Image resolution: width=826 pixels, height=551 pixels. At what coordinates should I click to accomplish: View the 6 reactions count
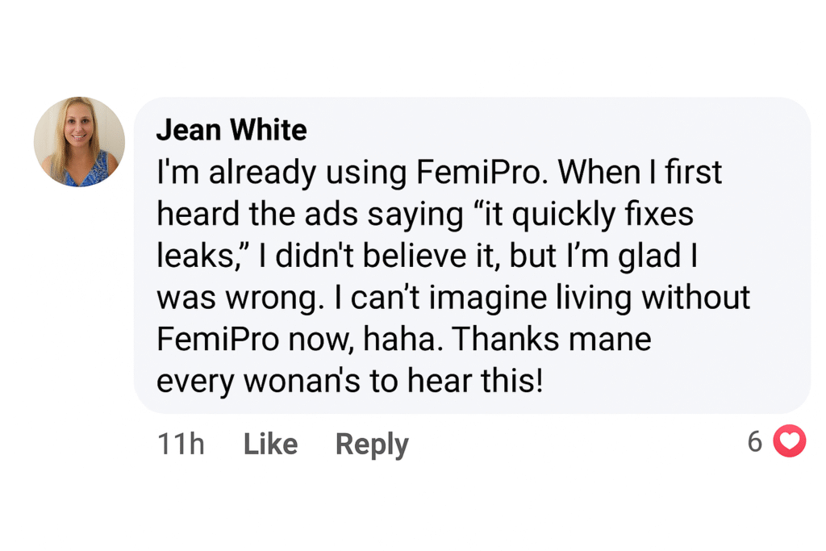point(755,441)
